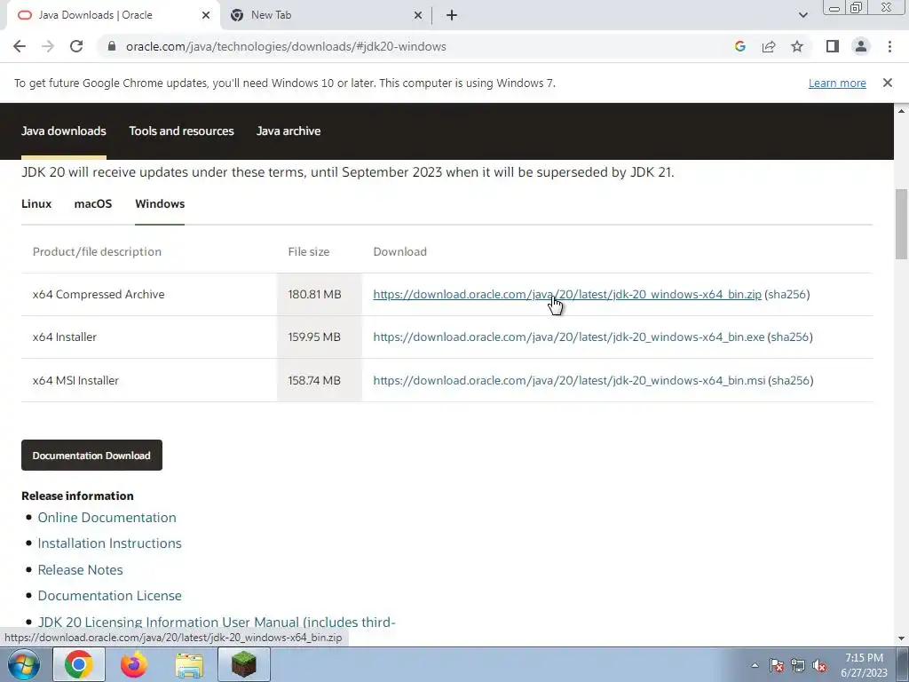Open the taskbar clock and date
The height and width of the screenshot is (682, 909).
[864, 665]
